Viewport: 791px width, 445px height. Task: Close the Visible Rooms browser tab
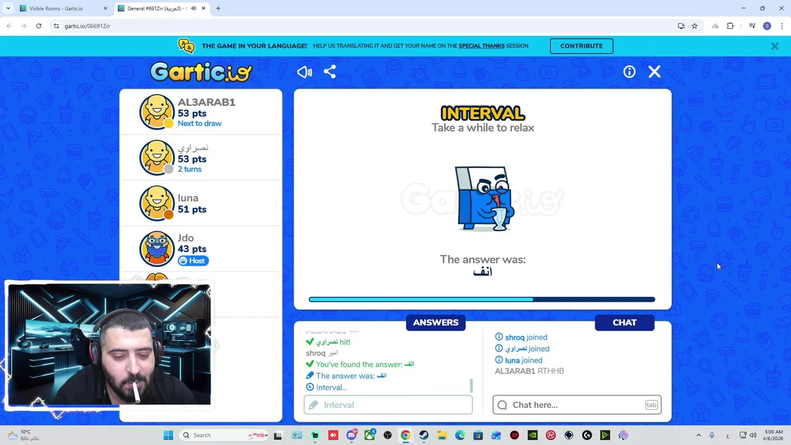click(105, 9)
